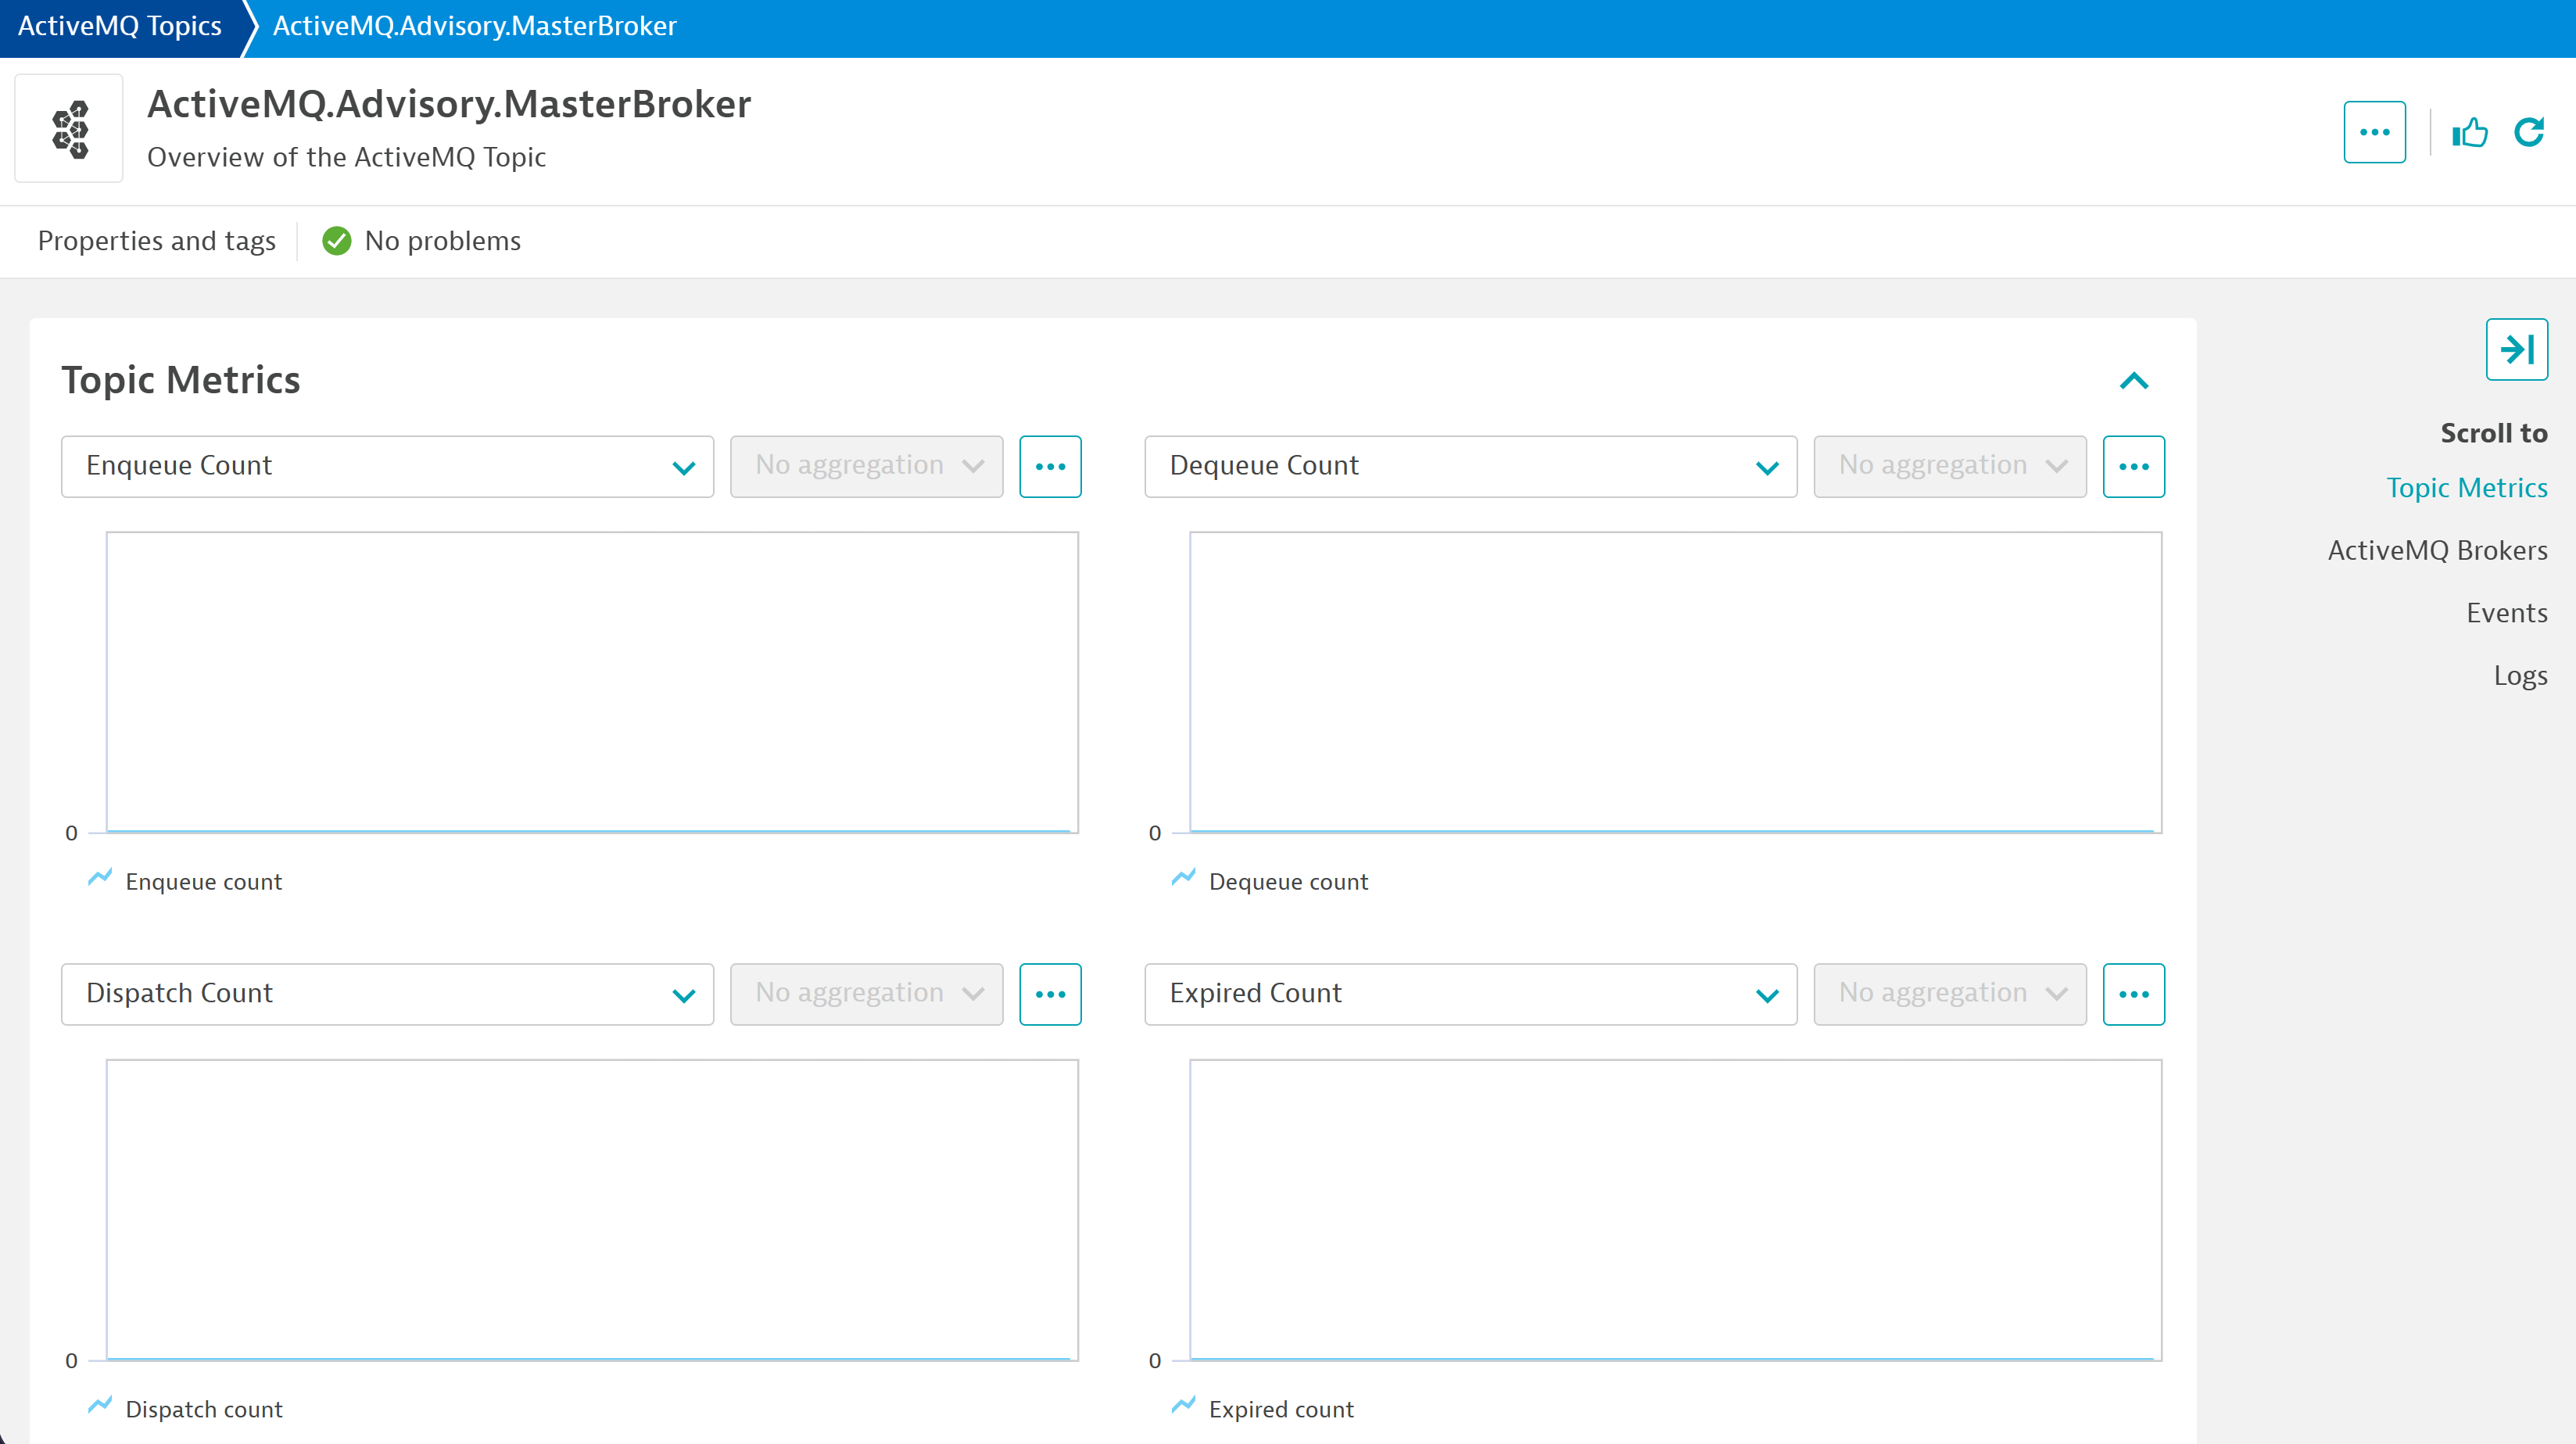Click inside the Dequeue count chart area

point(1675,682)
